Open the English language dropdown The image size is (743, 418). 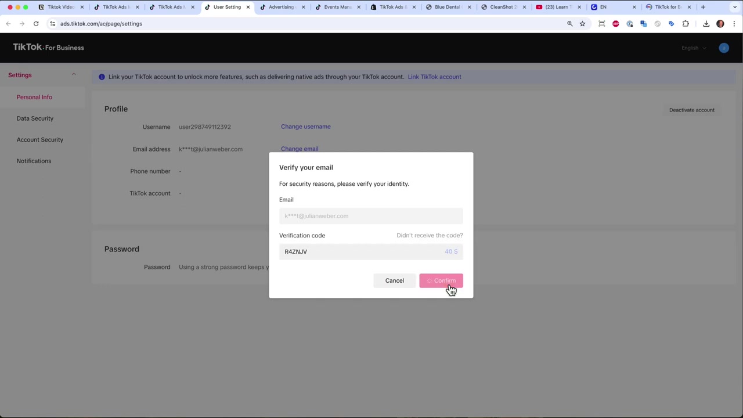(694, 48)
